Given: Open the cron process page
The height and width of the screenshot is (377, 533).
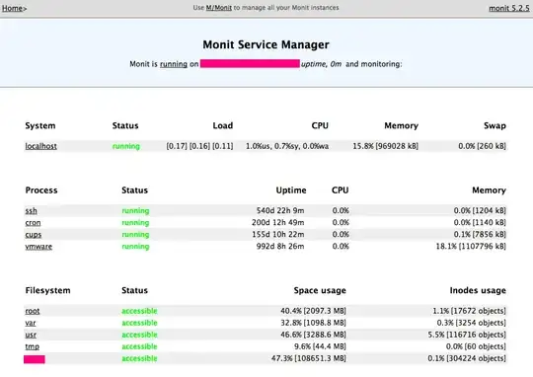Looking at the screenshot, I should click(33, 223).
